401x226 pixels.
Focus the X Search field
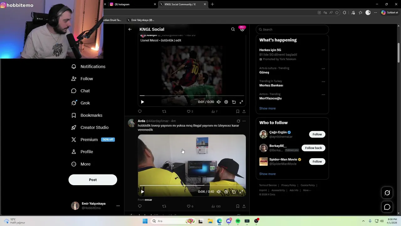point(292,30)
